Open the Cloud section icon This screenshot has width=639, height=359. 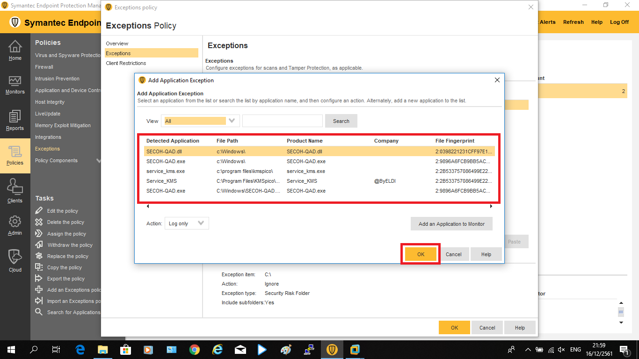click(x=15, y=260)
